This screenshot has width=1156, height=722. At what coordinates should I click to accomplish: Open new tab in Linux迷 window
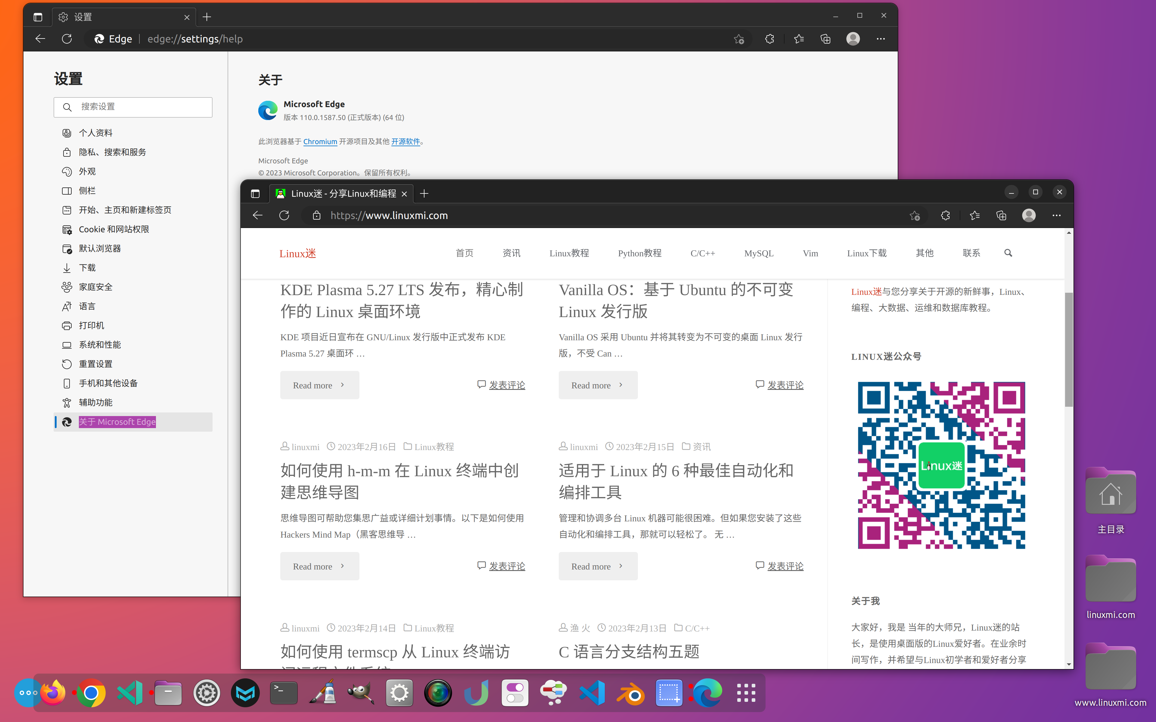coord(424,193)
